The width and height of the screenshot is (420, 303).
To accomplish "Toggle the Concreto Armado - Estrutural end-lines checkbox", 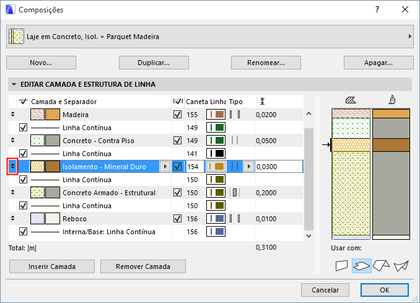I will [177, 192].
